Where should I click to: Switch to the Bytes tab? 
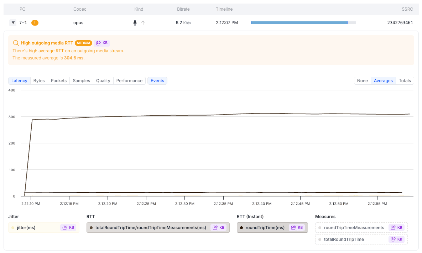[39, 81]
